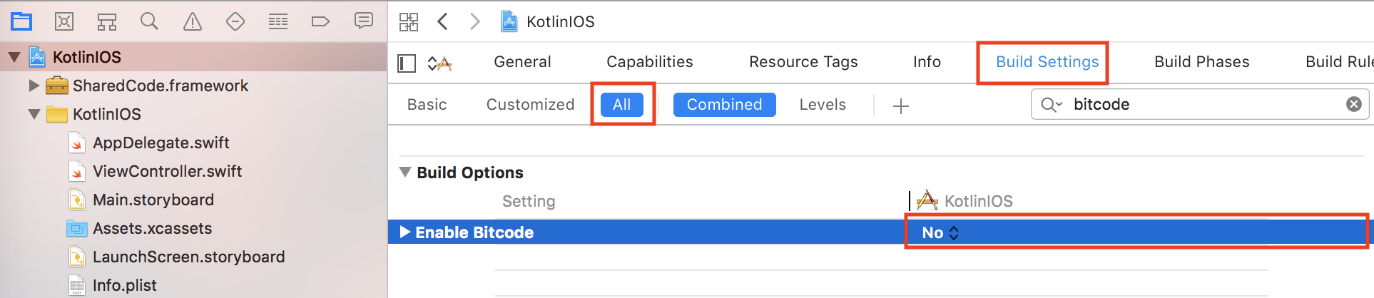
Task: Switch to the Build Phases tab
Action: 1201,62
